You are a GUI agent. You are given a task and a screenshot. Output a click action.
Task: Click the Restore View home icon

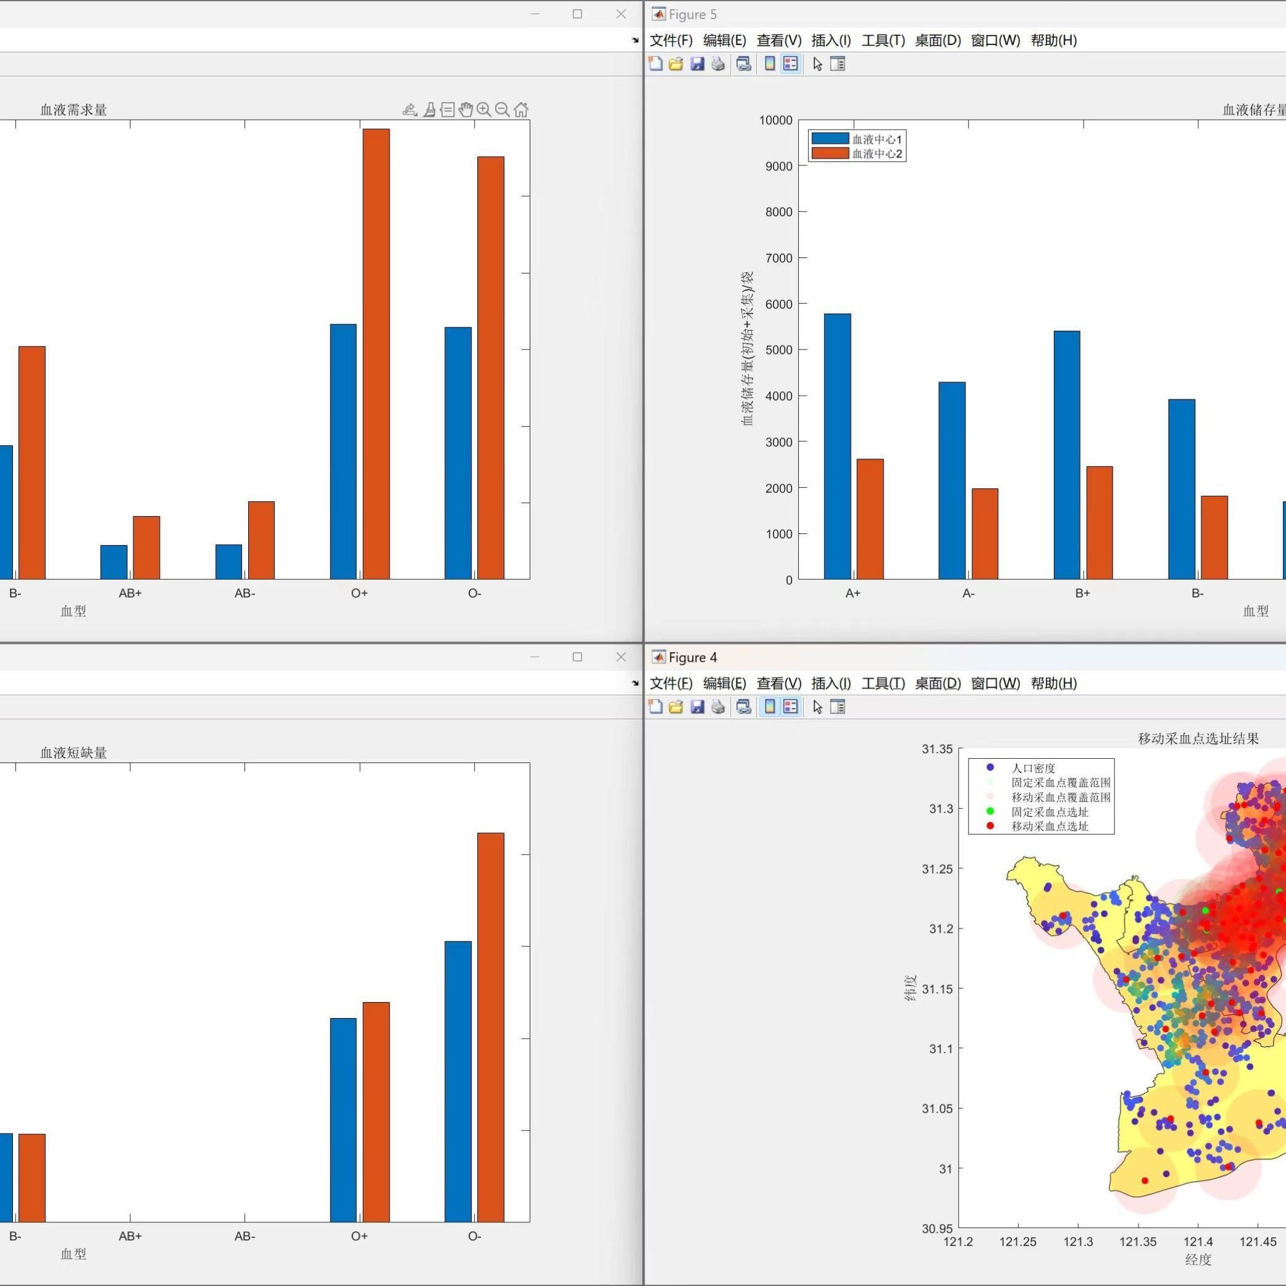click(521, 110)
